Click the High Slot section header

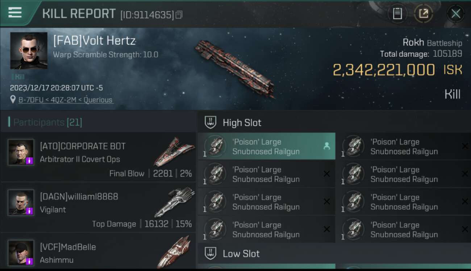click(x=242, y=123)
